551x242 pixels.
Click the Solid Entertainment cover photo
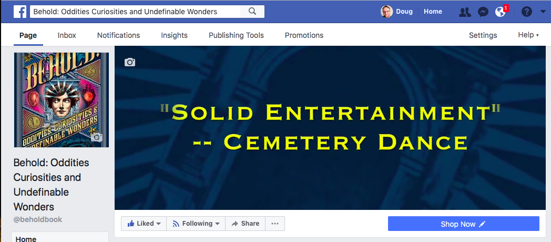click(330, 128)
